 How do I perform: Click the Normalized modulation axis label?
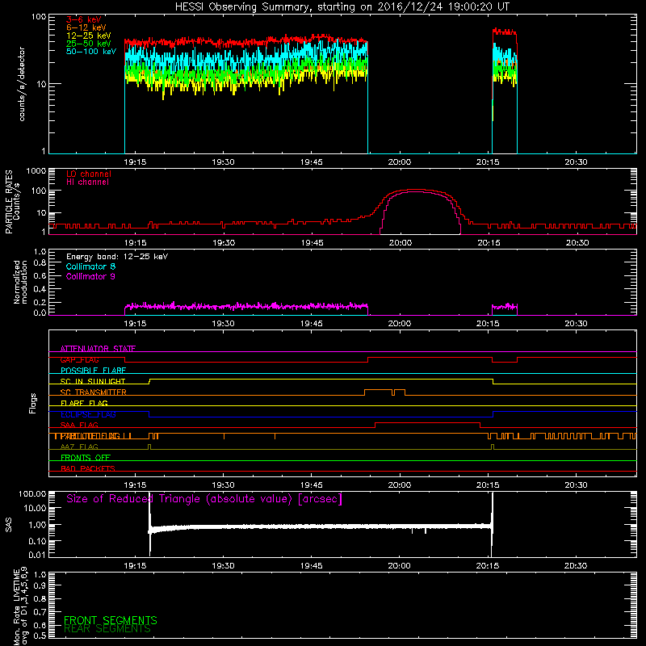click(20, 282)
